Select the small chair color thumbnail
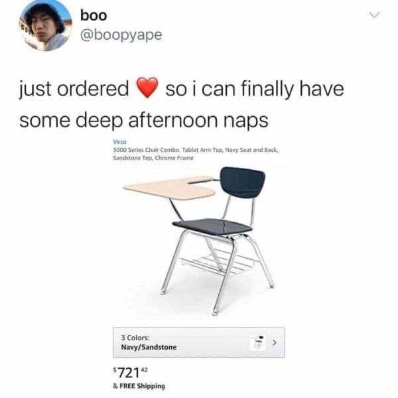The image size is (398, 398). coord(258,342)
